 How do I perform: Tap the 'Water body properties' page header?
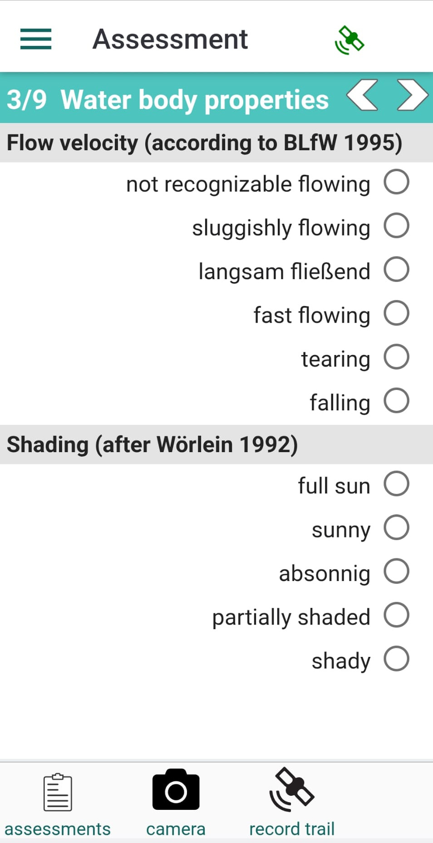[194, 99]
